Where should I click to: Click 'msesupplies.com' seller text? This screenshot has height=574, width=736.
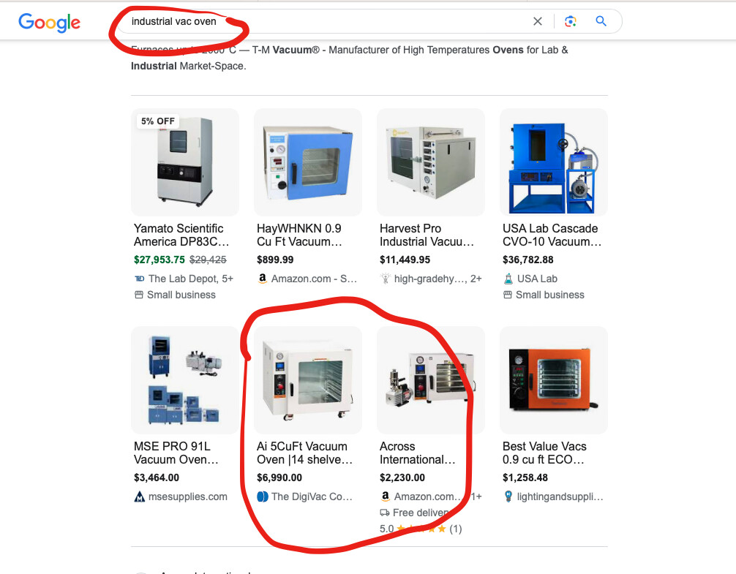[188, 496]
